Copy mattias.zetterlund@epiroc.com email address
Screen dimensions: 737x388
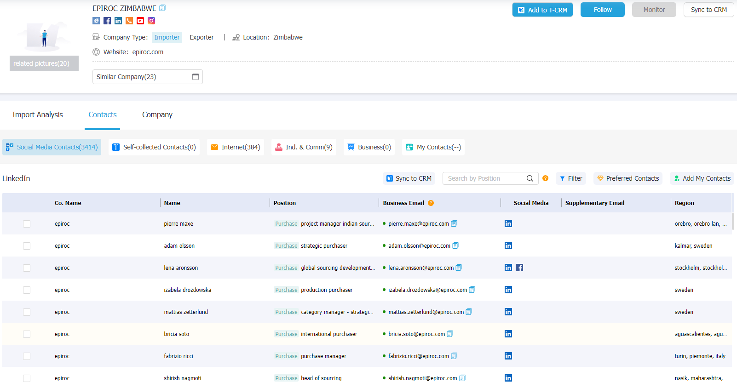[469, 312]
